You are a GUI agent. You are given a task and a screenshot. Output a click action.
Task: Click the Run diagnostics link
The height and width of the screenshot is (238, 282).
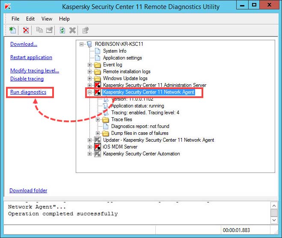click(x=28, y=92)
